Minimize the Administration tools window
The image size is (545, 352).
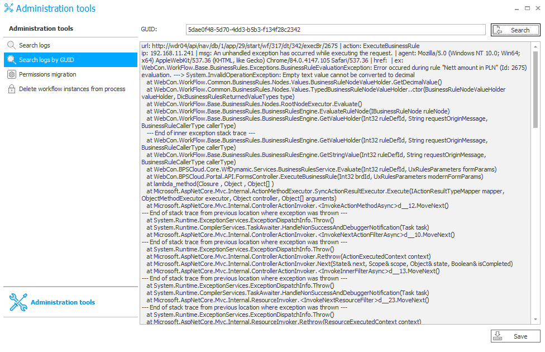tap(517, 8)
